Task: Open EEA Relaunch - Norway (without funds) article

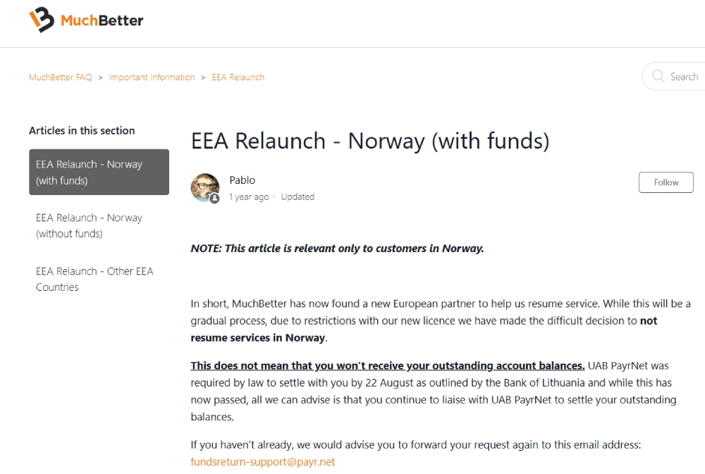Action: [x=90, y=225]
